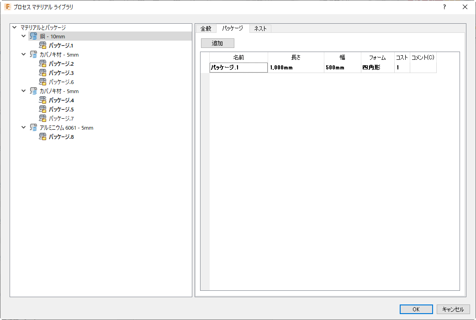Select the パッケージ.1 name cell in table
476x320 pixels.
(238, 68)
